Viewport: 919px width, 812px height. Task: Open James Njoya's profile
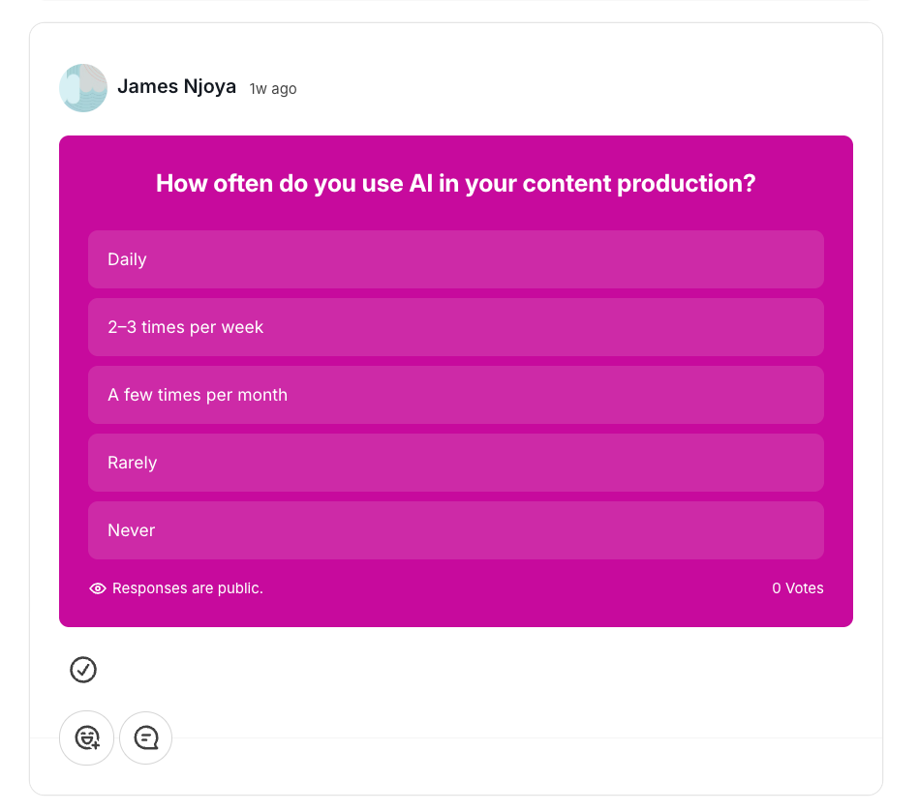(x=176, y=86)
